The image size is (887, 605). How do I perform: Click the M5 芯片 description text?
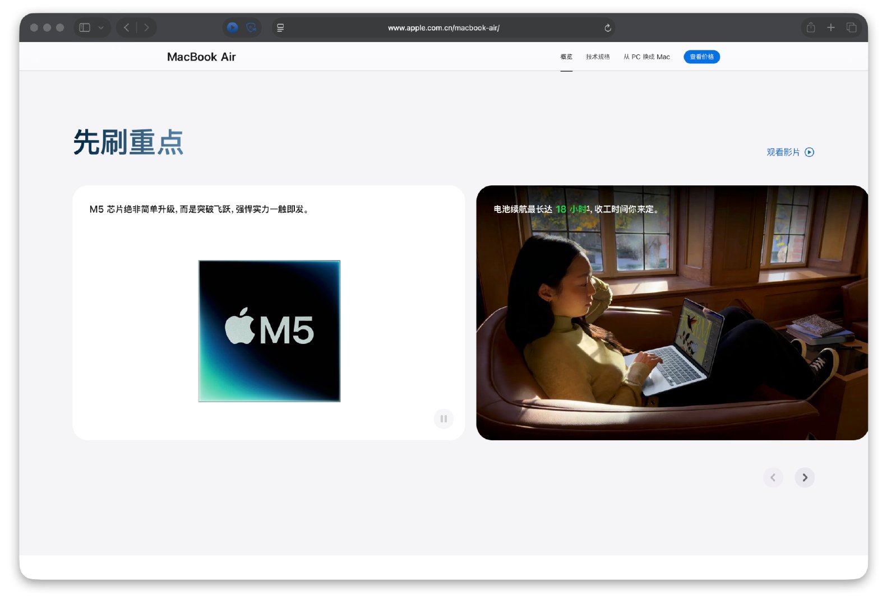(199, 209)
